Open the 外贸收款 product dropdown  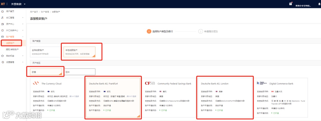tap(18, 4)
